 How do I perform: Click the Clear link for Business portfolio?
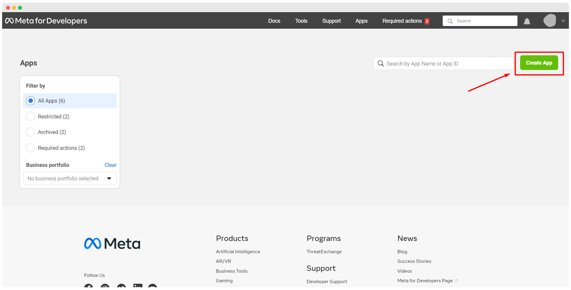(110, 165)
